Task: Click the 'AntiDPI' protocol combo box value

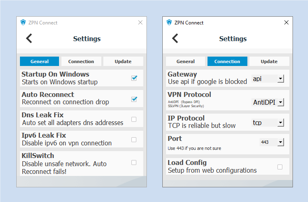Action: pyautogui.click(x=264, y=102)
